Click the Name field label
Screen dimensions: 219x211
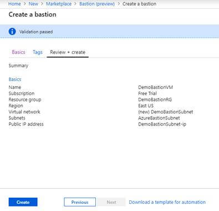coord(15,87)
